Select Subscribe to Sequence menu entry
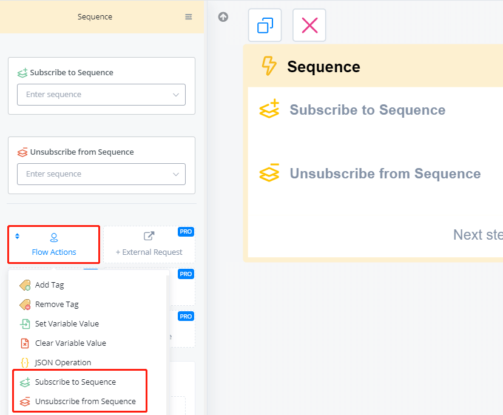Image resolution: width=503 pixels, height=415 pixels. pos(75,382)
